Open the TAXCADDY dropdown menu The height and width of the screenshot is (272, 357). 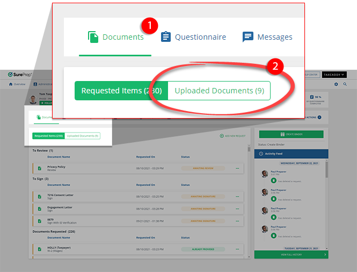[x=334, y=75]
